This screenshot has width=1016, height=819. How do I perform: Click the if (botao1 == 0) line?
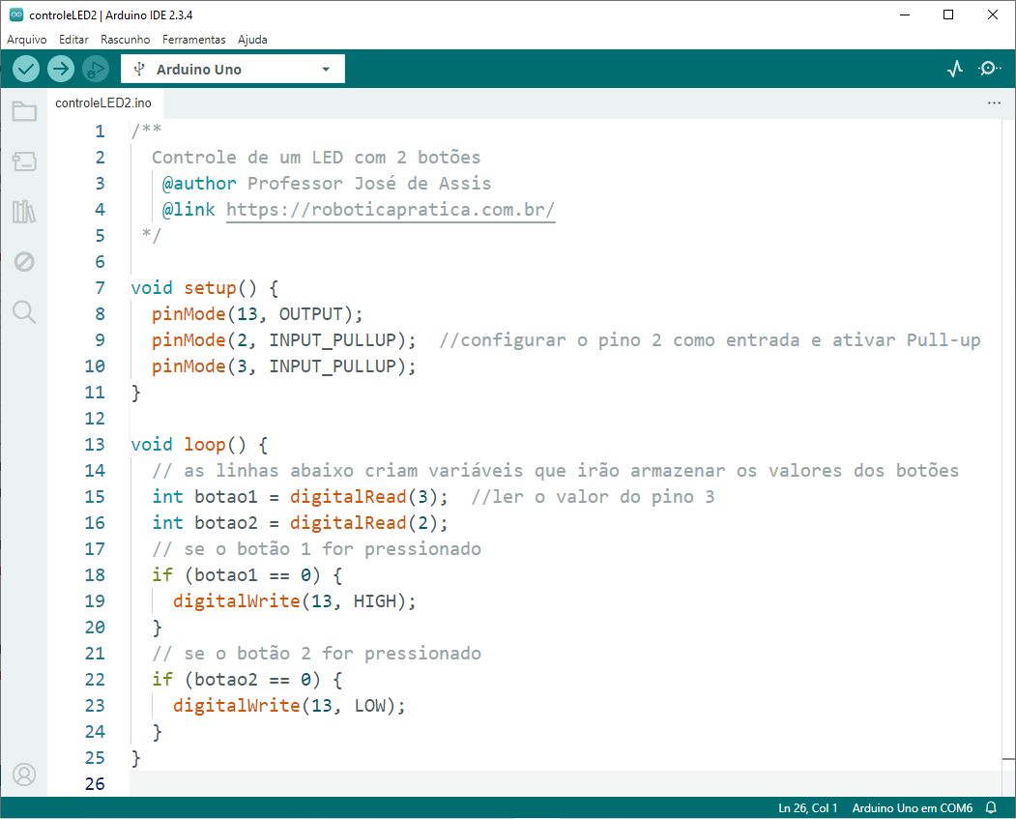(247, 575)
